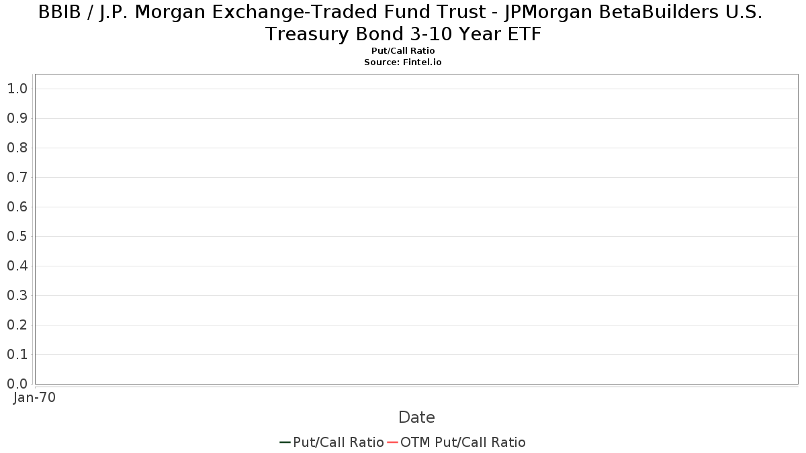806x453 pixels.
Task: Toggle the OTM Put/Call Ratio legend entry
Action: [457, 442]
